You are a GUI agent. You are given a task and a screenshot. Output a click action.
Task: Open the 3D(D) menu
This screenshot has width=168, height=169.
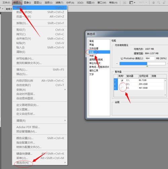tap(80, 3)
